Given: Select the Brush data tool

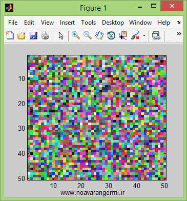Looking at the screenshot, I should [135, 35].
